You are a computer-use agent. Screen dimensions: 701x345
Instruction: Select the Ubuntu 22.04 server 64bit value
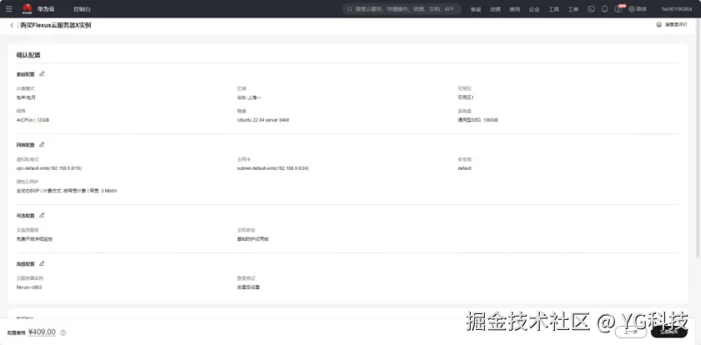click(263, 120)
